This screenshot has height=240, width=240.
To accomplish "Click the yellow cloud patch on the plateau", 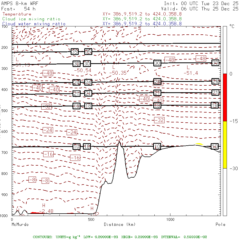I will (199, 144).
